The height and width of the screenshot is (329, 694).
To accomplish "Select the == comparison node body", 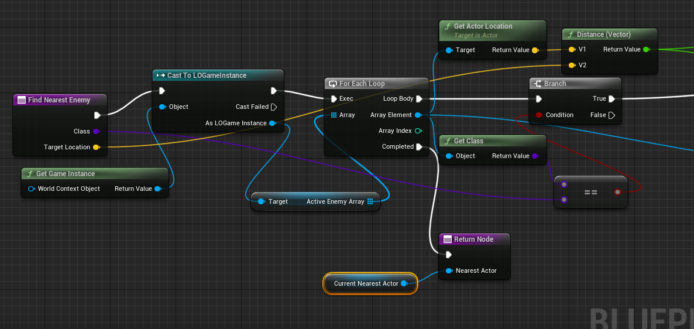I will click(590, 192).
